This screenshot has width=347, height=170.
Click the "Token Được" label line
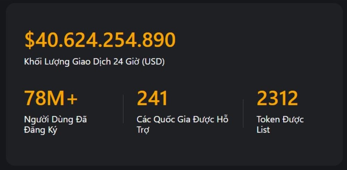(280, 119)
